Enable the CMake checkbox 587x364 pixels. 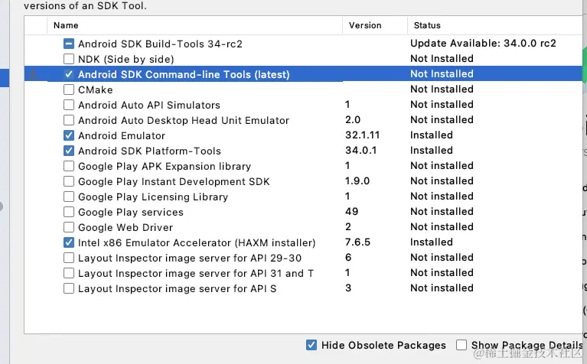click(69, 89)
